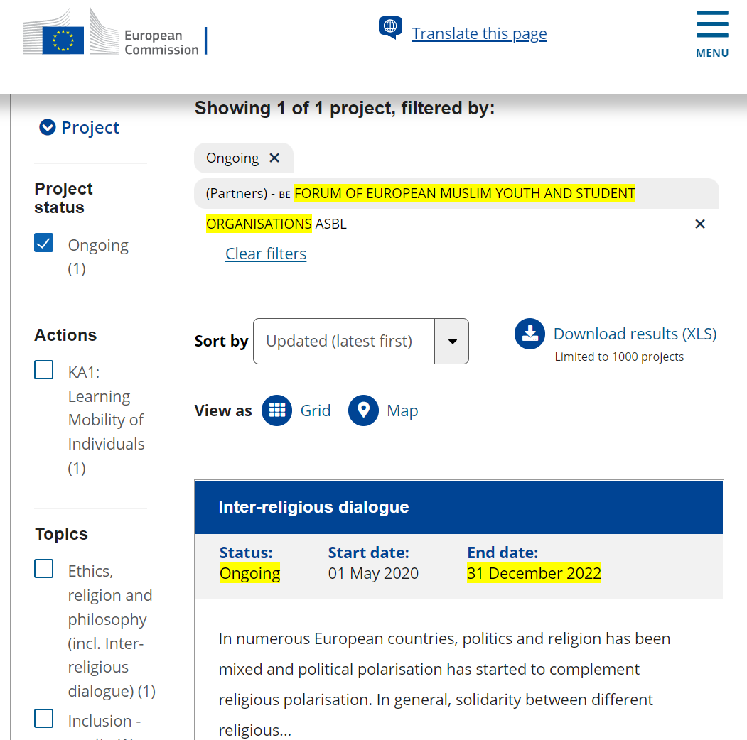Viewport: 747px width, 740px height.
Task: Click Download results (XLS) link
Action: (635, 334)
